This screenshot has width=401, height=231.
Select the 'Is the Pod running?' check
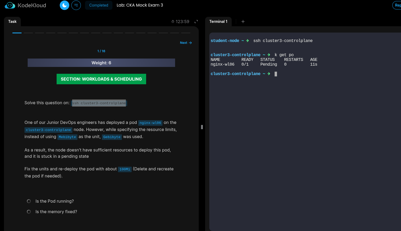29,201
